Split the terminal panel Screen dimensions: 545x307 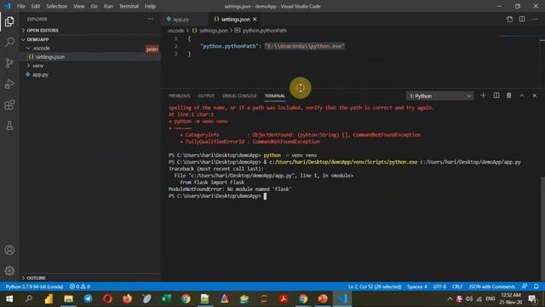(496, 96)
